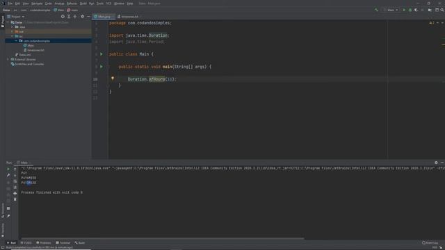Open the Code menu
Screen dimensions: 445x250
49,3
